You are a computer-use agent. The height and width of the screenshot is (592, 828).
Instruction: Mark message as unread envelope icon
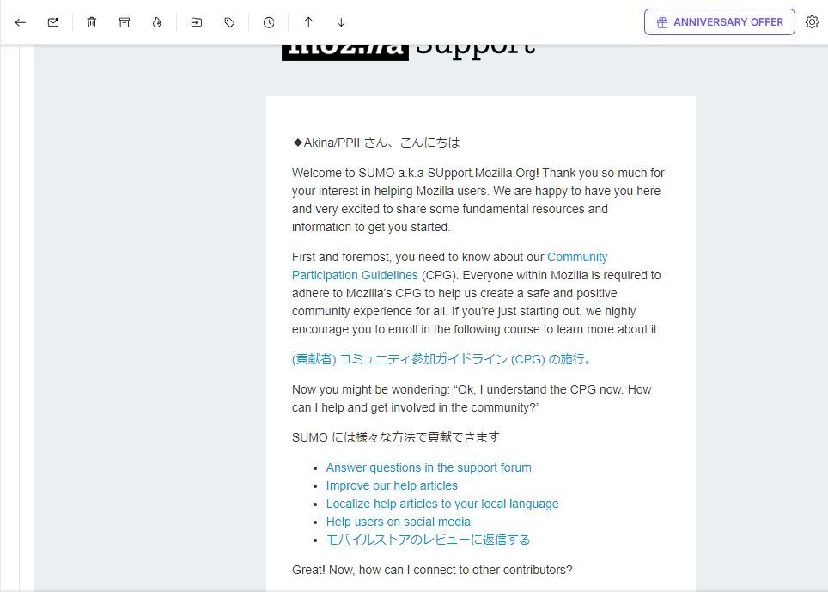(53, 22)
